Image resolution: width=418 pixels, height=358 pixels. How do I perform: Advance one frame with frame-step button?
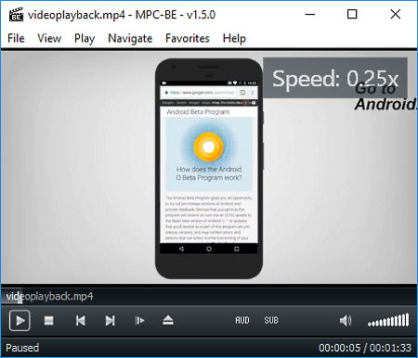click(139, 321)
